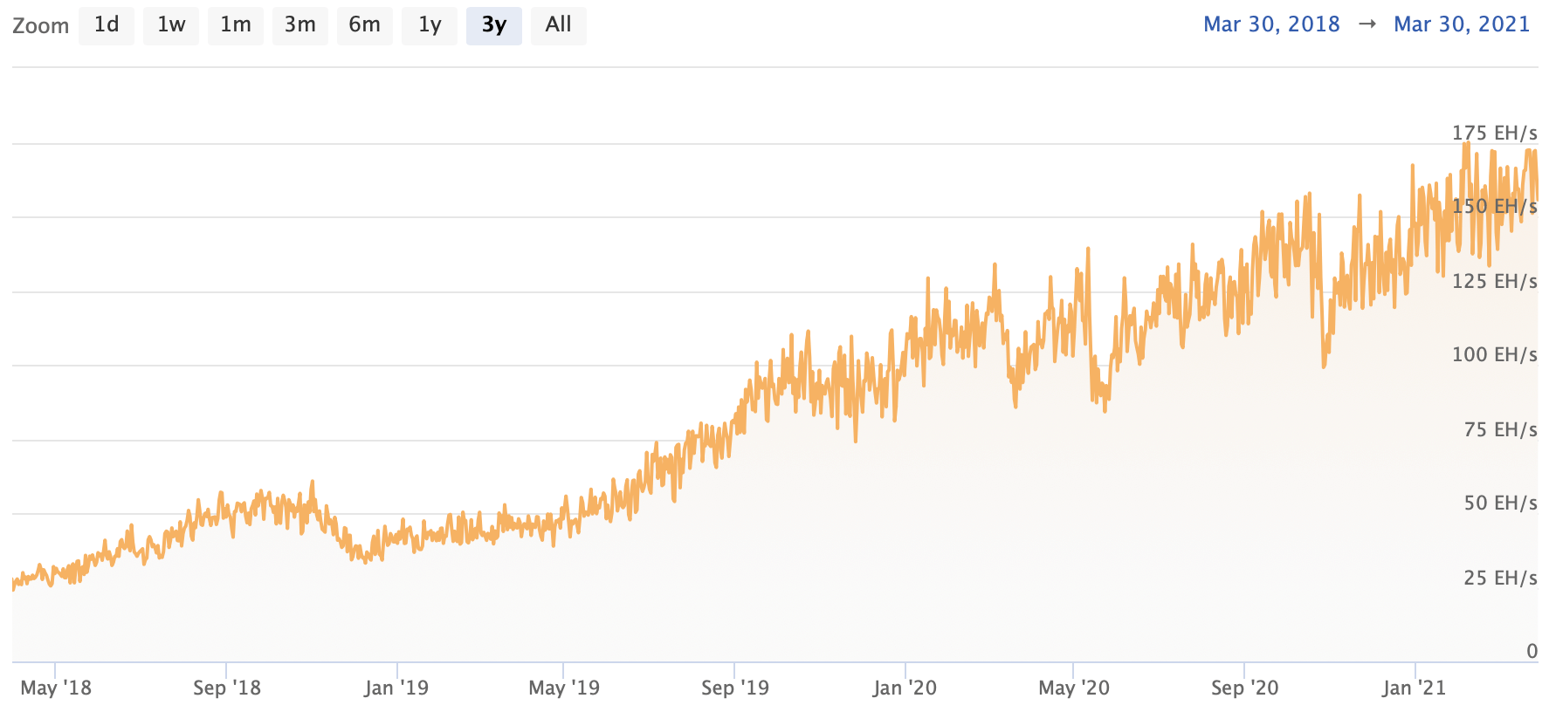Click the Jan '21 date label
This screenshot has width=1549, height=719.
1415,688
